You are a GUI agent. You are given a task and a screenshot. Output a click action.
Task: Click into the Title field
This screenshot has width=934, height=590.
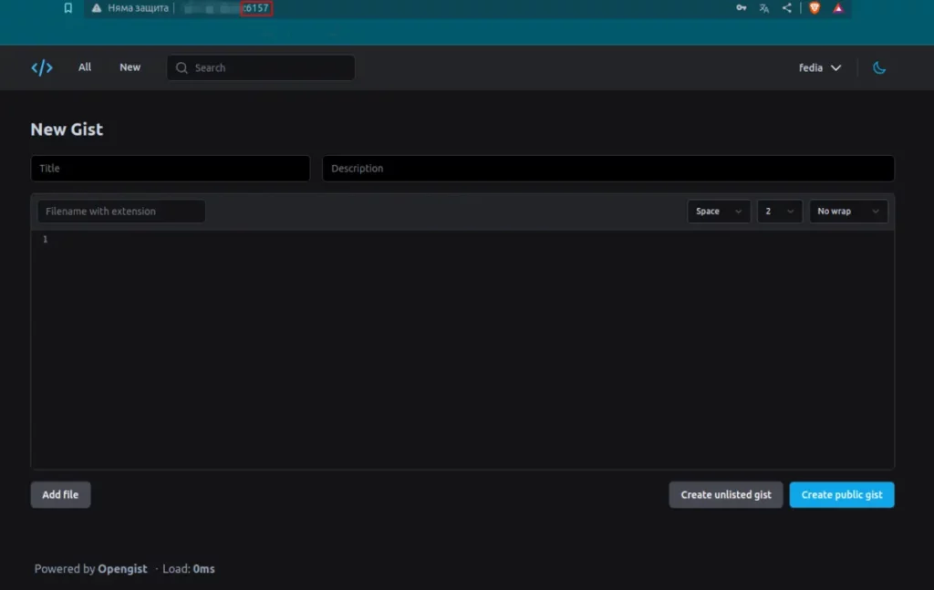coord(171,169)
